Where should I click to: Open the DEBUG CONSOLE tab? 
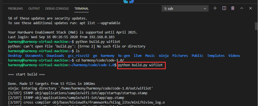[x=57, y=9]
